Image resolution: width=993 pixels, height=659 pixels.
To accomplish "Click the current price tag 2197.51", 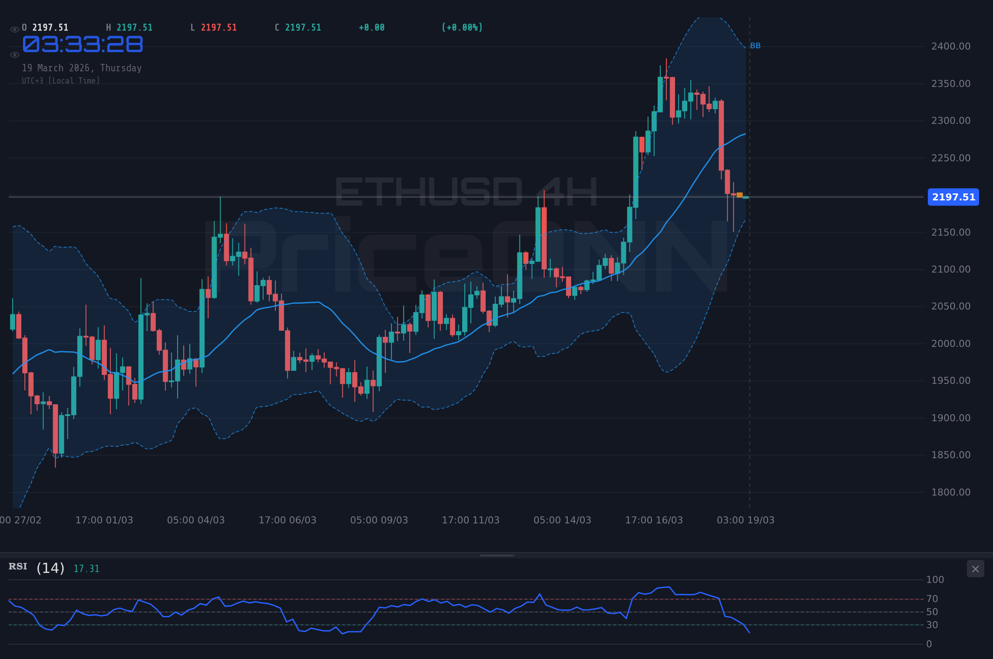I will (x=953, y=197).
